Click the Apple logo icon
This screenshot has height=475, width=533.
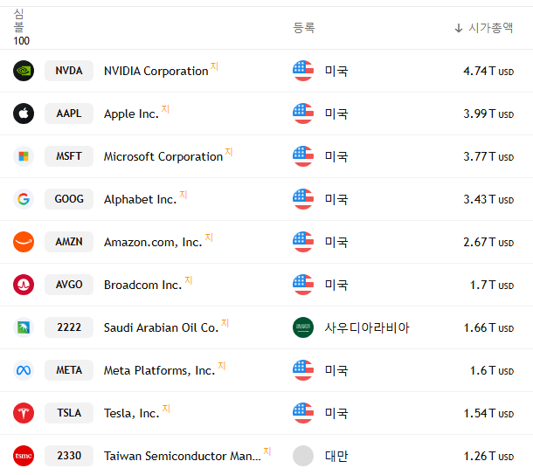24,114
